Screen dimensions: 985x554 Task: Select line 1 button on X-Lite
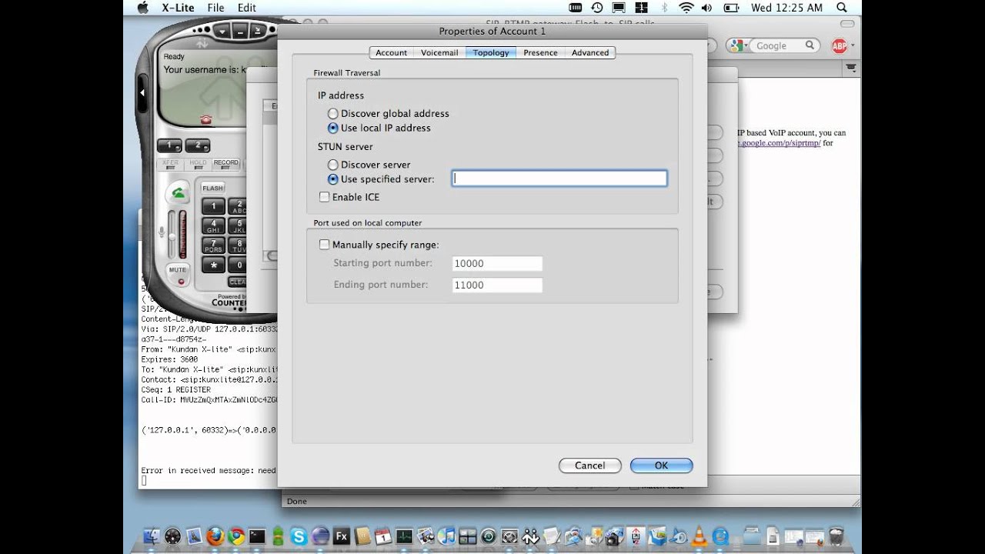pyautogui.click(x=169, y=145)
